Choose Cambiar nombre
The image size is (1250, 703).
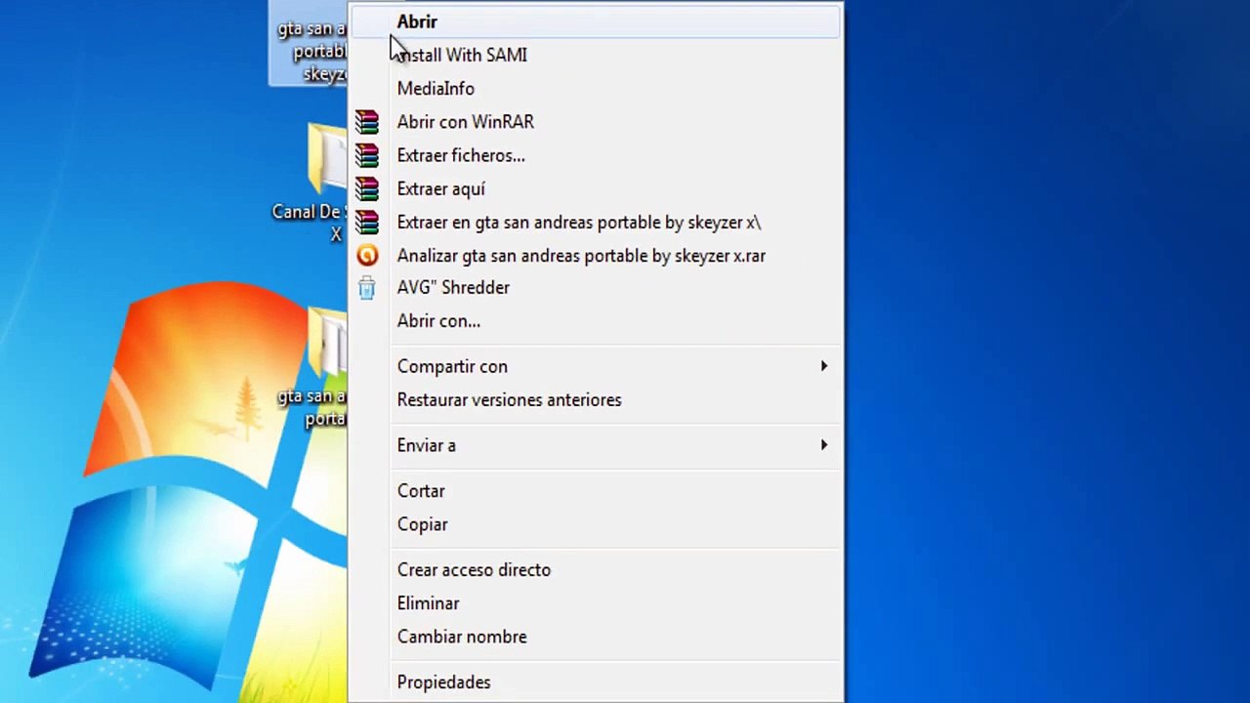tap(595, 637)
